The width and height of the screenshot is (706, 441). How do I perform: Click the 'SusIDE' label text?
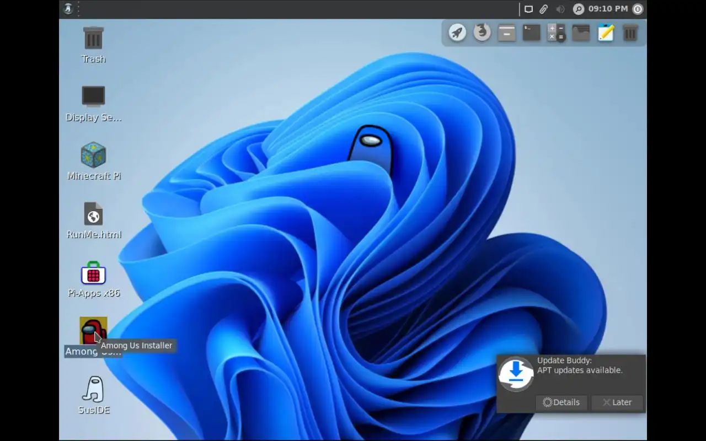94,410
